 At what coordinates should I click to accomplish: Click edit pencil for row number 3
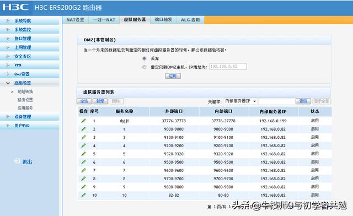coord(83,137)
